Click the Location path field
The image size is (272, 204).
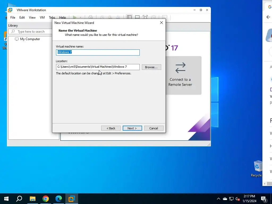tap(98, 67)
